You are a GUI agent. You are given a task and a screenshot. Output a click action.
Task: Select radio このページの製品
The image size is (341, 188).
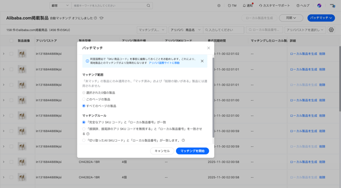pos(84,99)
